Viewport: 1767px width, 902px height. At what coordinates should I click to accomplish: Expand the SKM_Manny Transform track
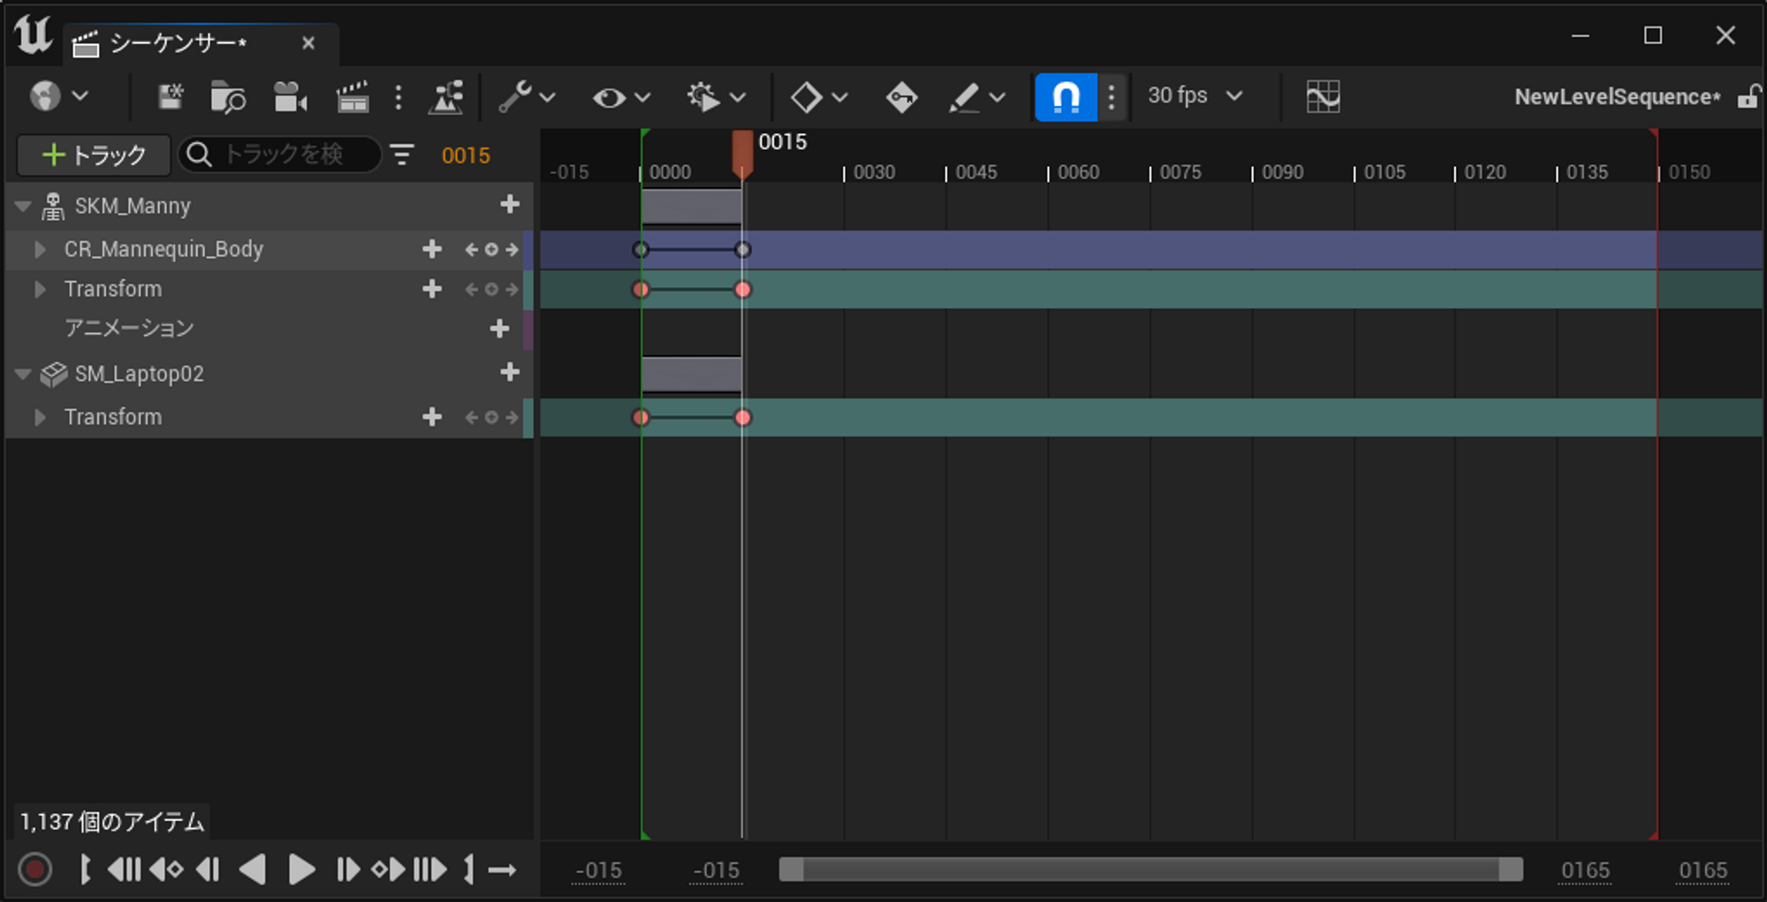coord(40,289)
